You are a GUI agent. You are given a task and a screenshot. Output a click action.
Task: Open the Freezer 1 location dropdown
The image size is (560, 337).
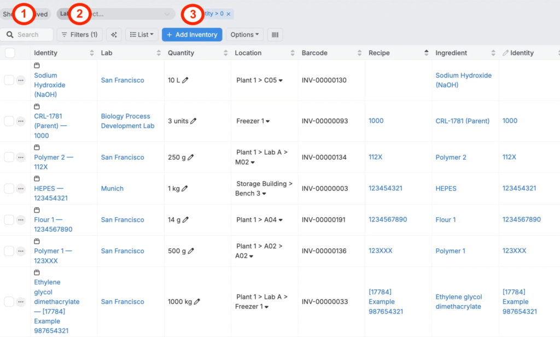(268, 121)
